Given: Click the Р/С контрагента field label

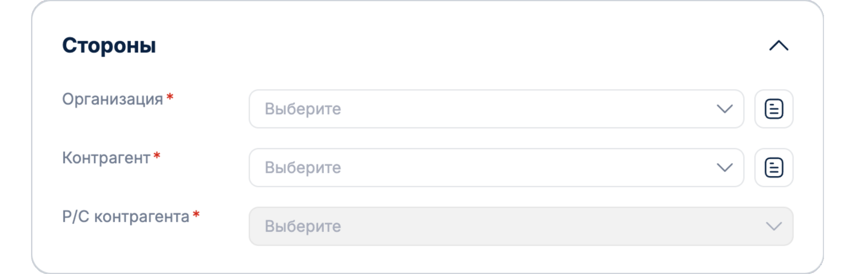Looking at the screenshot, I should click(x=125, y=217).
